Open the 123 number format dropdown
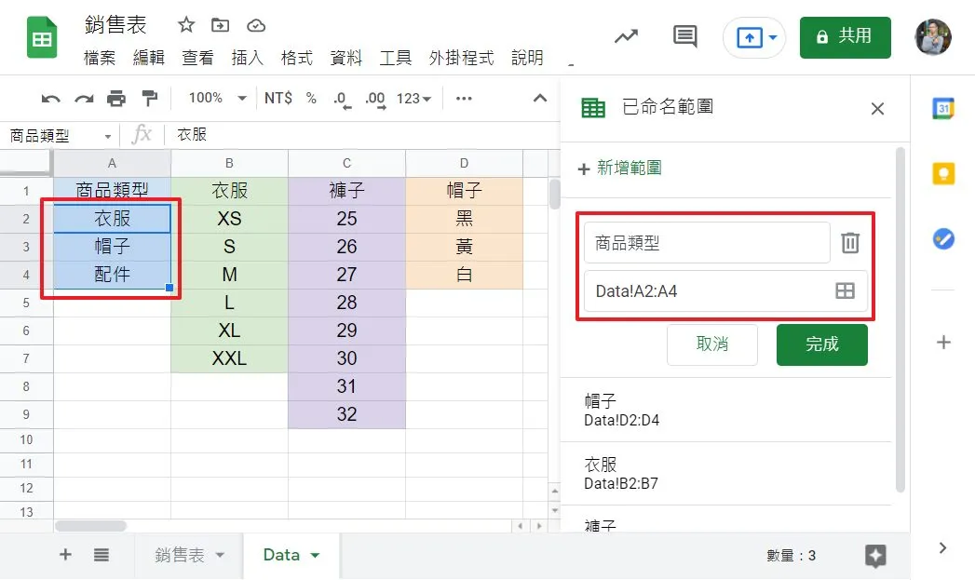The width and height of the screenshot is (975, 580). 413,99
